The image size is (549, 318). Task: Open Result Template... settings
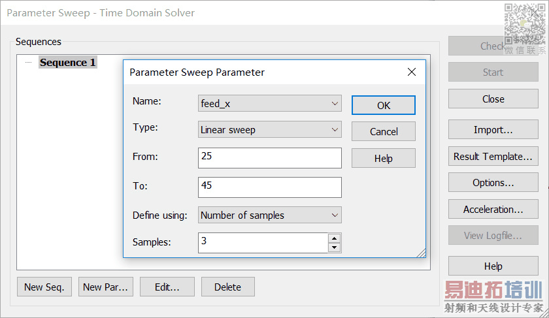493,157
